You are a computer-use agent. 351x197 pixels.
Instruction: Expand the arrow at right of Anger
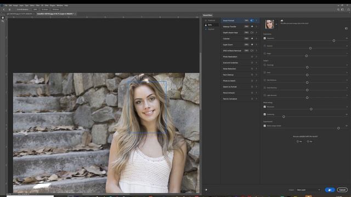tap(347, 54)
